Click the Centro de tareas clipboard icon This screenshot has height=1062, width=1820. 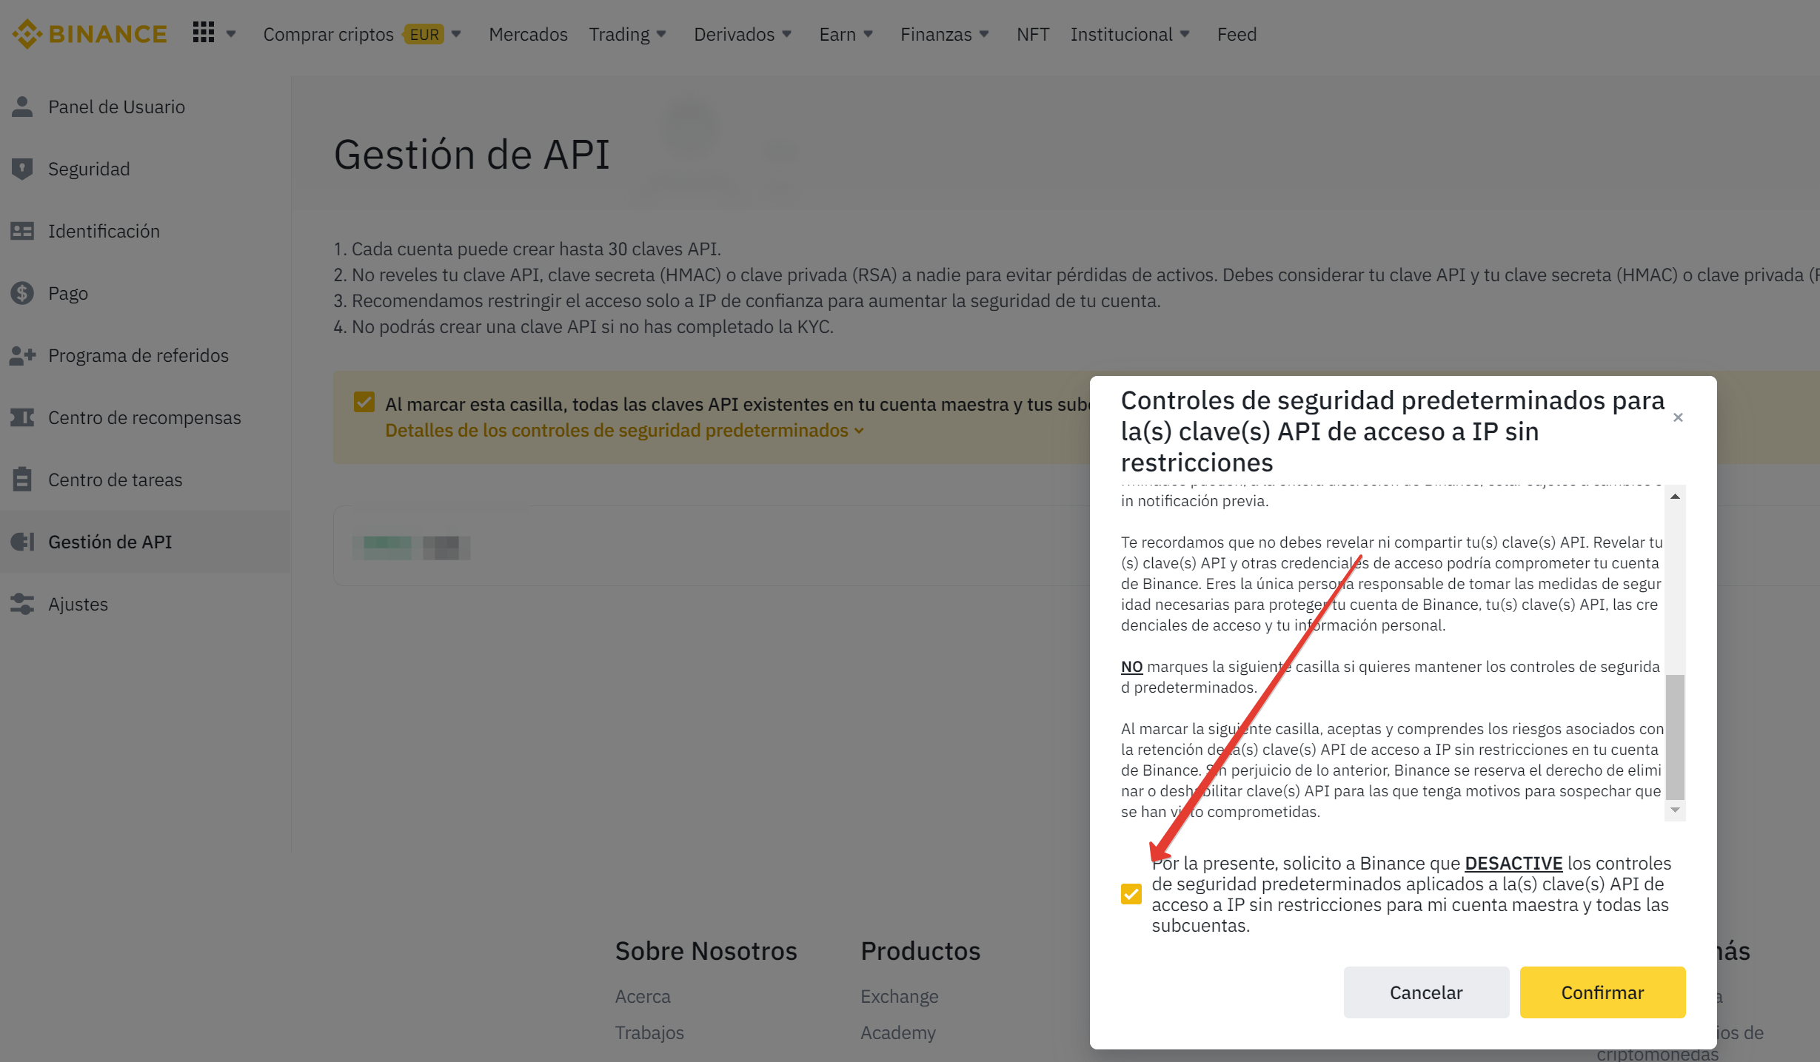click(x=22, y=480)
